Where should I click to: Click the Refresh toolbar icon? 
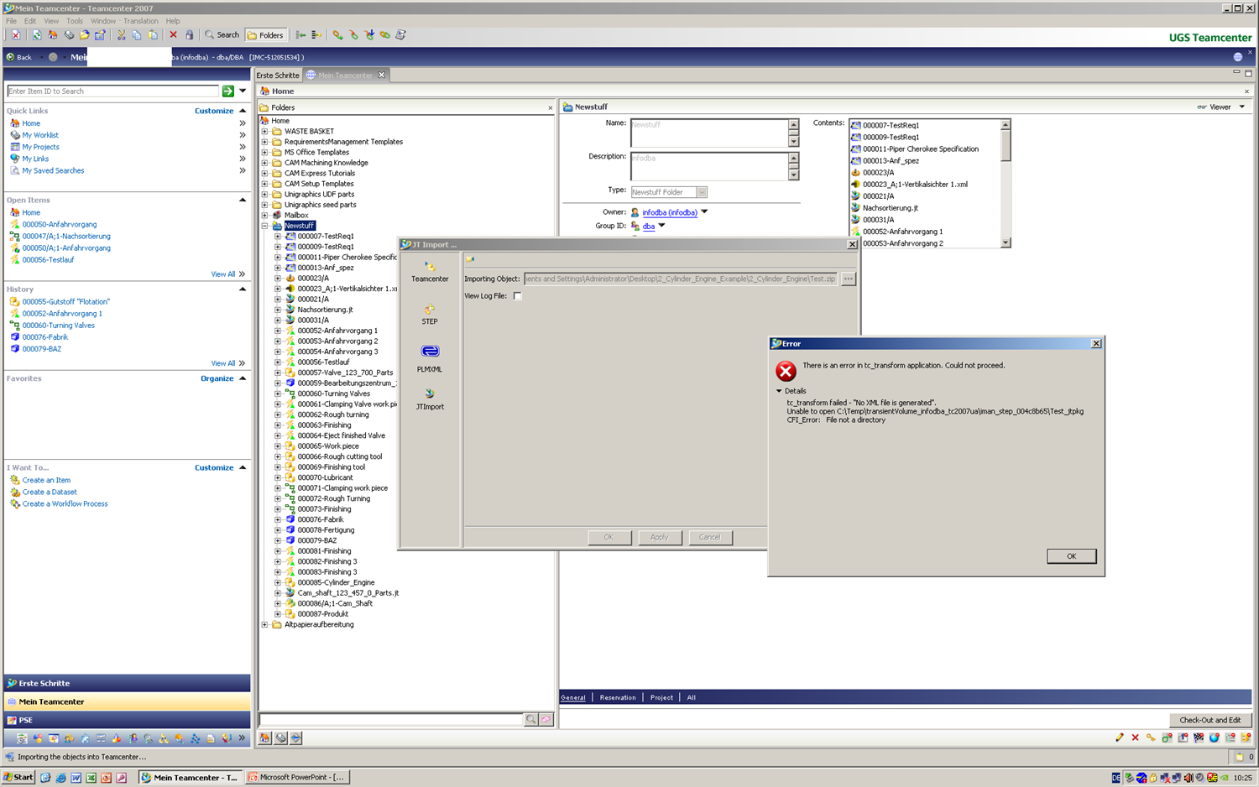37,35
